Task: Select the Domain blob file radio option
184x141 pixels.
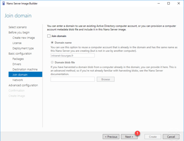Action: point(52,62)
